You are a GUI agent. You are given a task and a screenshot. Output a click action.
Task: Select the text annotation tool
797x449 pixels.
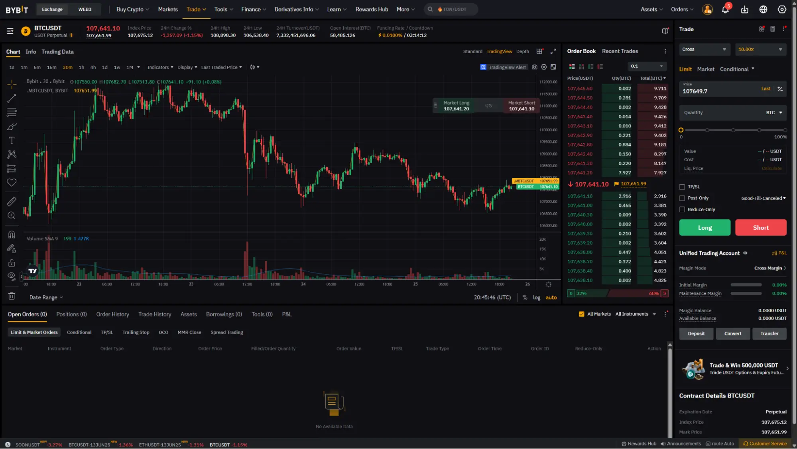(12, 140)
